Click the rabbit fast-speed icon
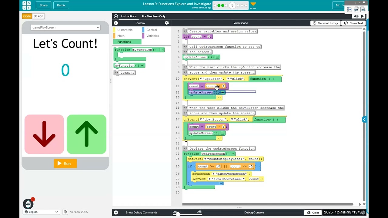This screenshot has width=388, height=218. pyautogui.click(x=199, y=212)
